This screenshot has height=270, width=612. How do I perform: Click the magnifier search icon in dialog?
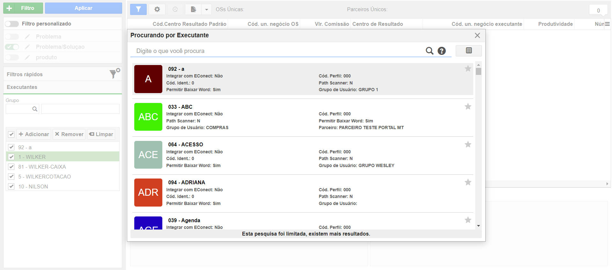pyautogui.click(x=430, y=51)
